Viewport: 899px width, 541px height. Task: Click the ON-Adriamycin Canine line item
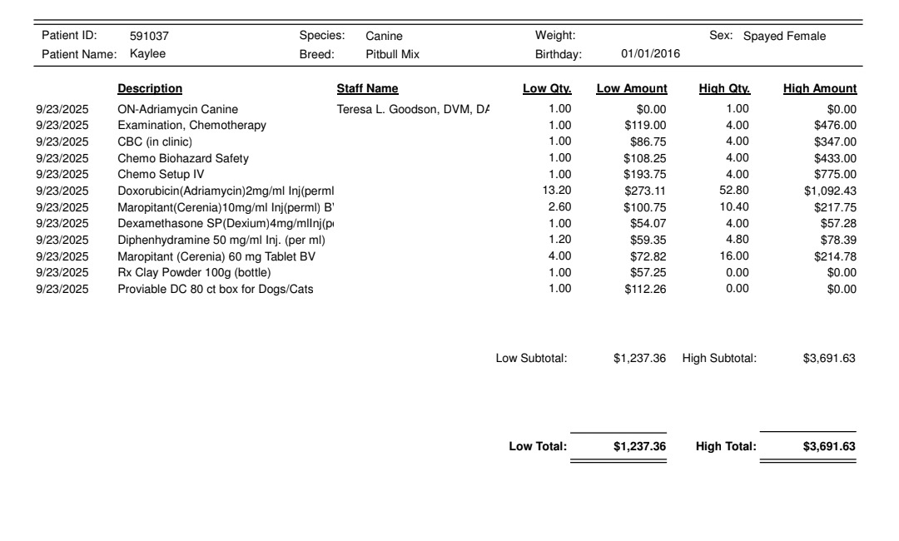coord(177,109)
